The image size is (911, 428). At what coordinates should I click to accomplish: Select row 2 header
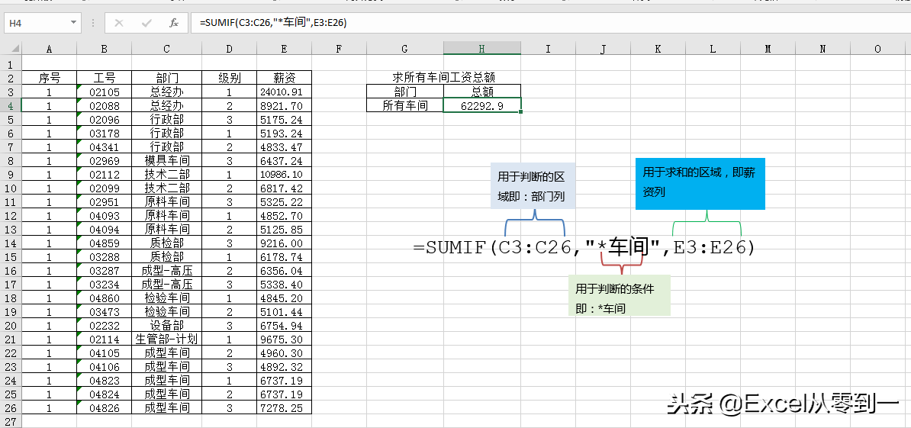point(11,77)
